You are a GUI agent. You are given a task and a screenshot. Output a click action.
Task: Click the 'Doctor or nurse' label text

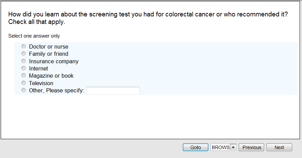49,47
